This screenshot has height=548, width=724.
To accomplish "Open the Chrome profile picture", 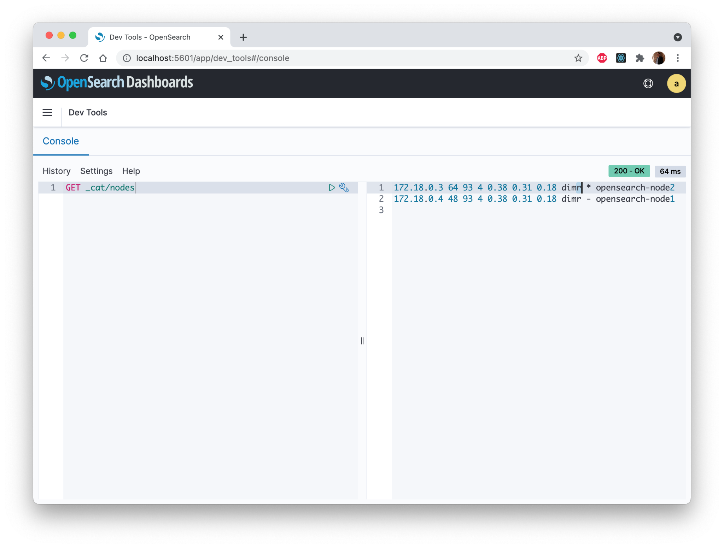I will [x=659, y=58].
